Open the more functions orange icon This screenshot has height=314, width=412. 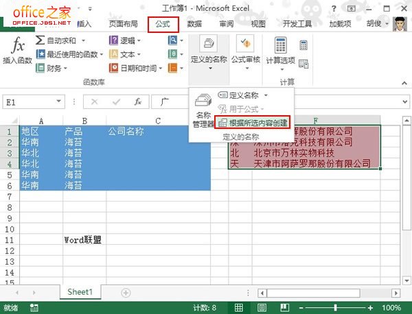pos(172,68)
